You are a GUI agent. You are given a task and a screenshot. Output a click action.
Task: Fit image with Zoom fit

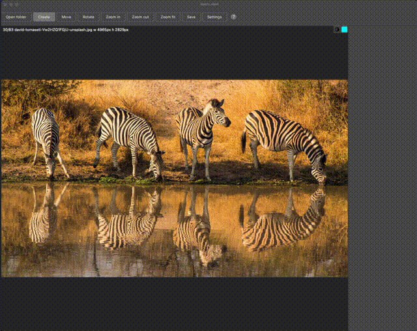tap(167, 17)
